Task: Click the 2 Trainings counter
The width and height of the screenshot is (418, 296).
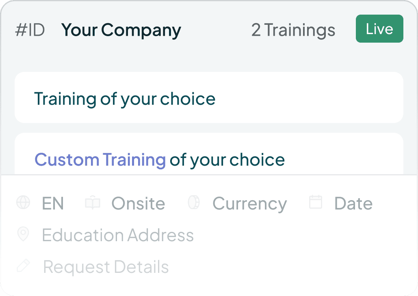Action: (293, 30)
